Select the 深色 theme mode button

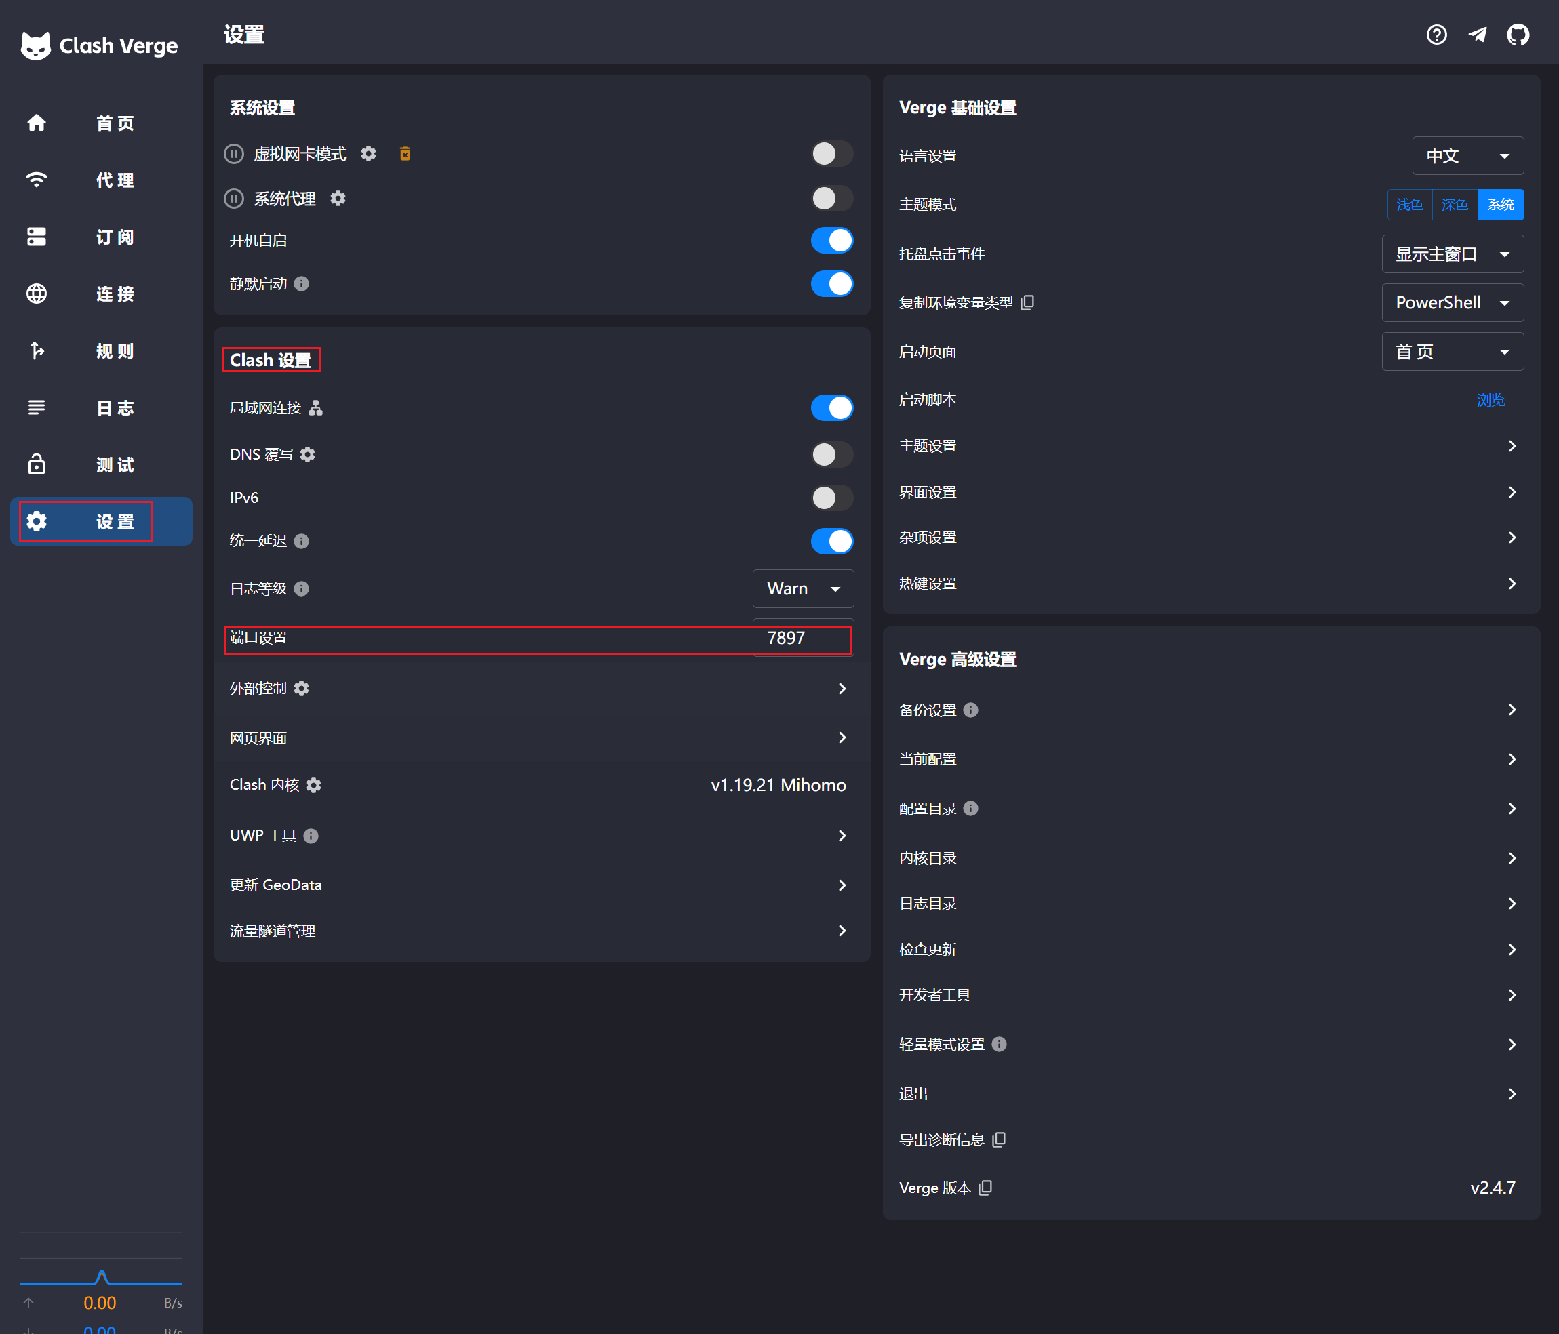(x=1455, y=205)
